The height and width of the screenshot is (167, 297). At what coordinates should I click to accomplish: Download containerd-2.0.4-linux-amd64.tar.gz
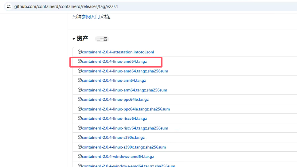point(114,61)
